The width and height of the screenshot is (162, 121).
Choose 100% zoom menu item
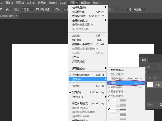(x=87, y=53)
